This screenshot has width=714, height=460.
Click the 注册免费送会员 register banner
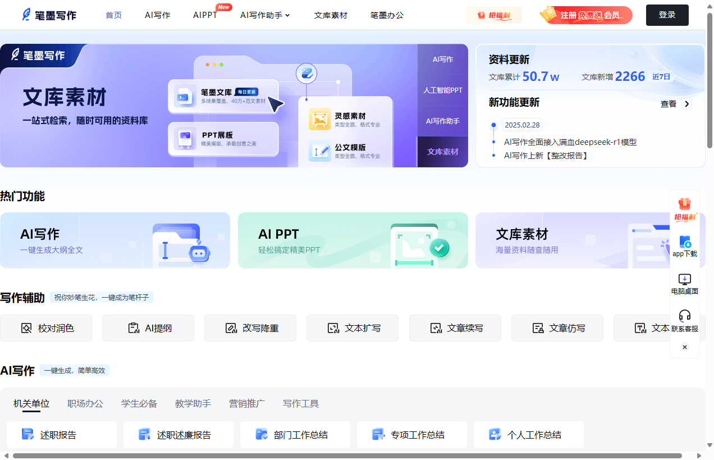click(x=586, y=15)
